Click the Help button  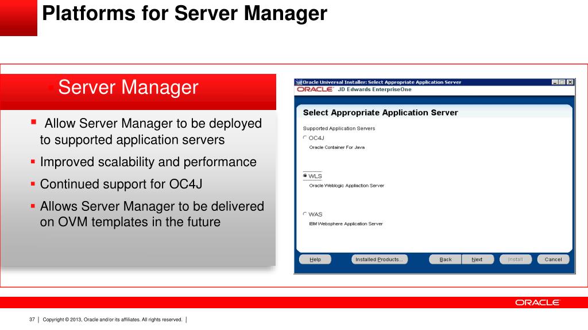(315, 260)
